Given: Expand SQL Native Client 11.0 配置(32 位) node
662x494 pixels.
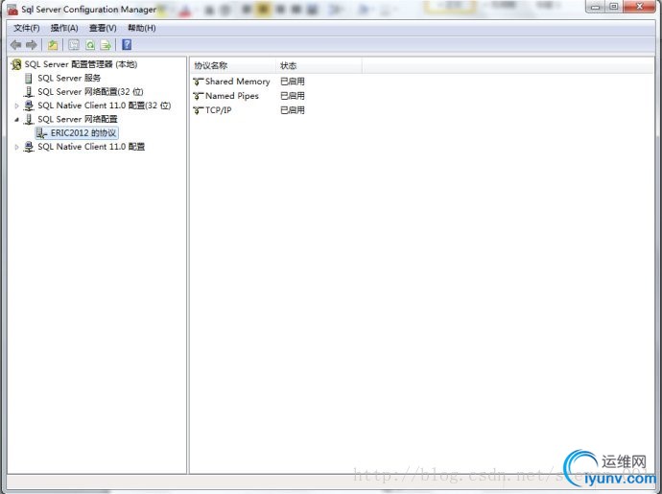Looking at the screenshot, I should (16, 106).
